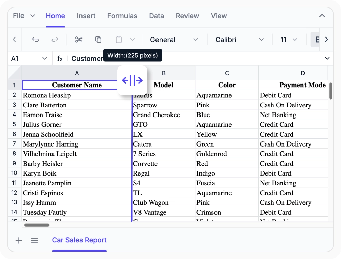The image size is (341, 259).
Task: Select row 5 header
Action: pyautogui.click(x=14, y=124)
